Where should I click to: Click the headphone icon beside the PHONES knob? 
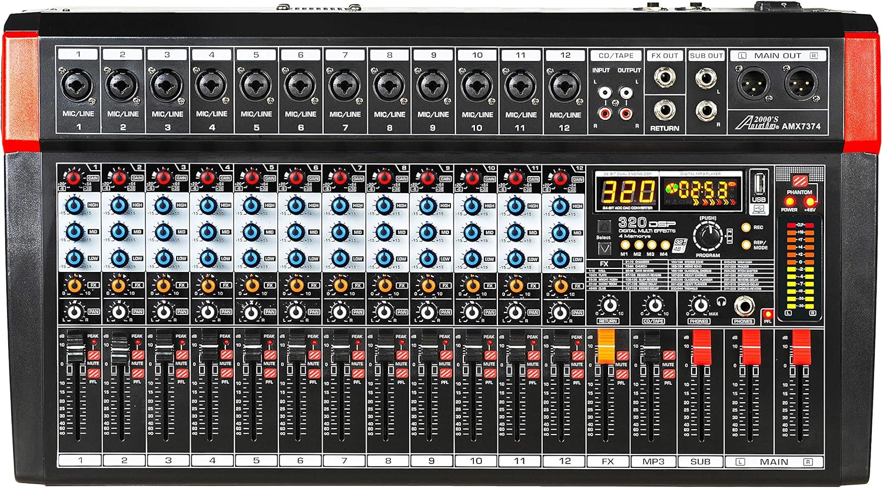click(722, 301)
